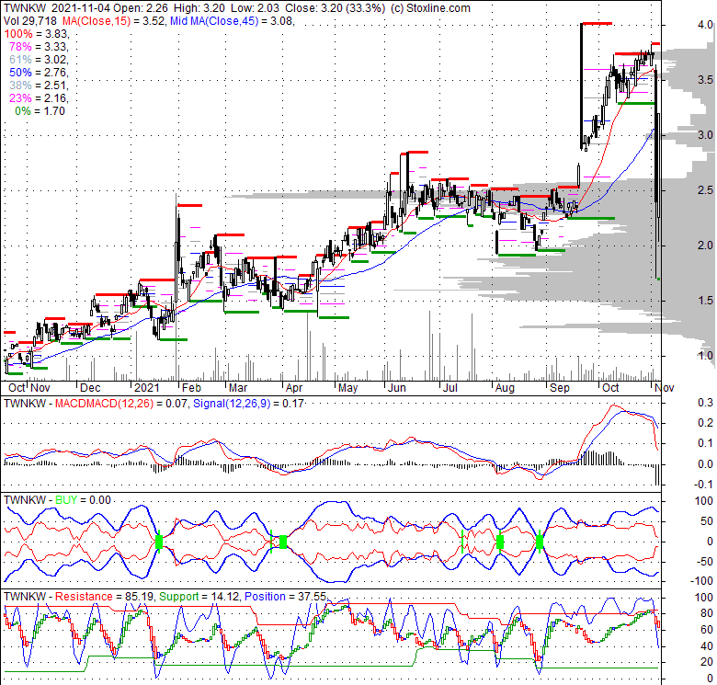717x685 pixels.
Task: Click the 4.0 price axis label
Action: (705, 25)
